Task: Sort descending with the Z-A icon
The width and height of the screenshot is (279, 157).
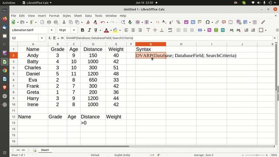Action: click(x=171, y=22)
